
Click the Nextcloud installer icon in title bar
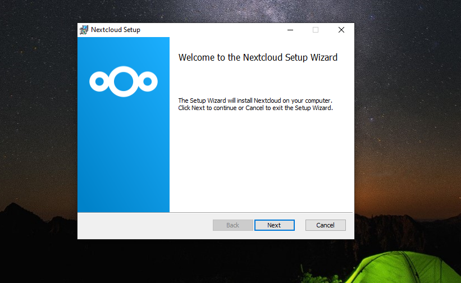(84, 30)
